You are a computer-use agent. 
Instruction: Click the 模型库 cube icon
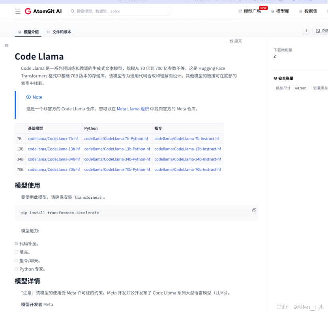pos(273,11)
